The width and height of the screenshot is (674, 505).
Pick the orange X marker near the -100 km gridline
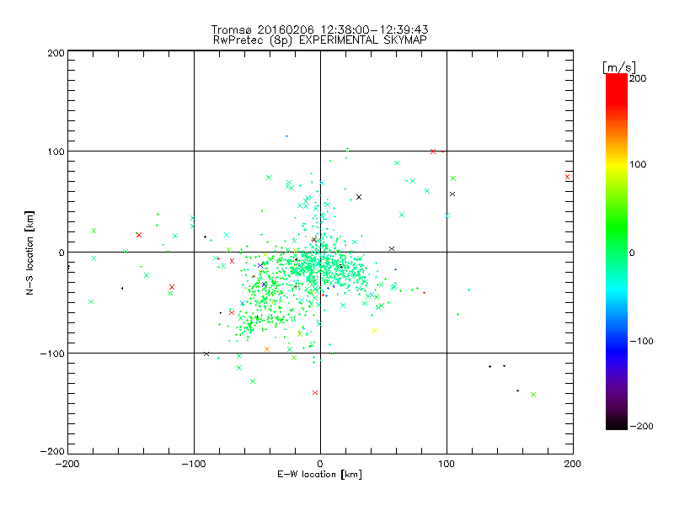267,348
